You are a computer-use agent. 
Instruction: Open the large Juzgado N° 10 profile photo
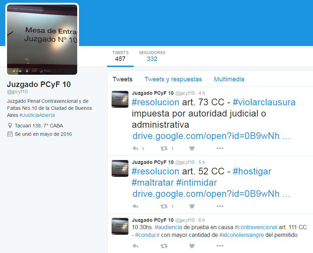[x=42, y=40]
